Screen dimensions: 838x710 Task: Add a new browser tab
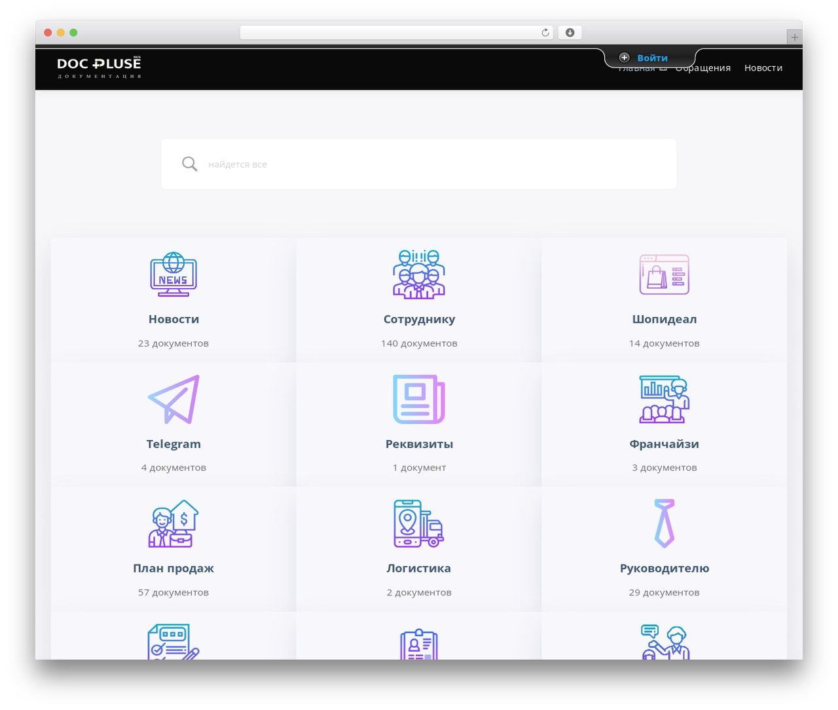point(795,37)
